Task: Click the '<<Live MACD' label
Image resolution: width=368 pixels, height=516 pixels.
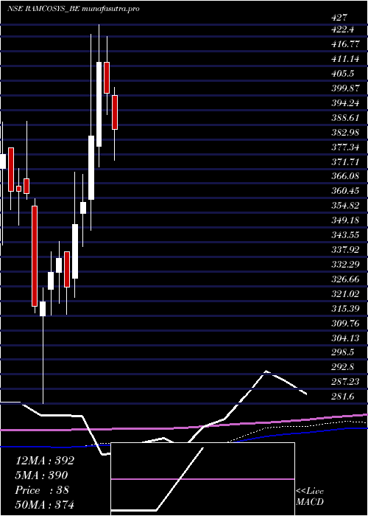Action: (x=310, y=497)
